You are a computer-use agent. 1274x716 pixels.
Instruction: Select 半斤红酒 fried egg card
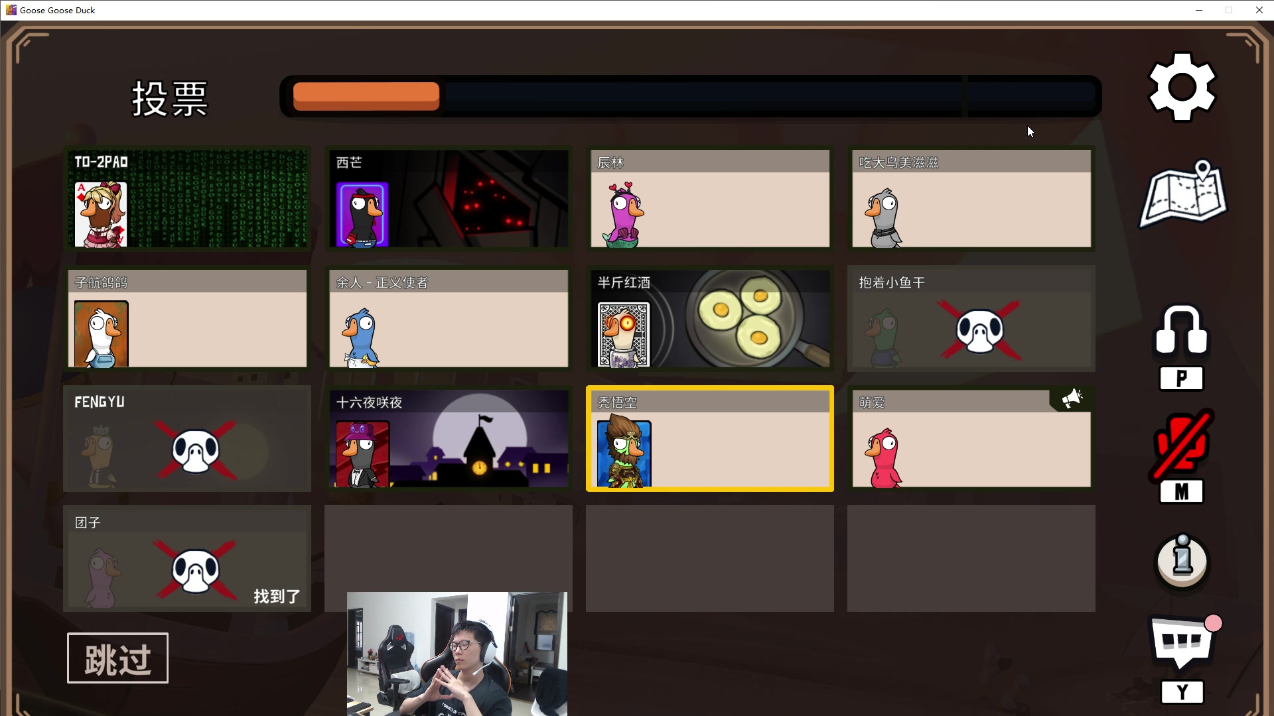710,319
